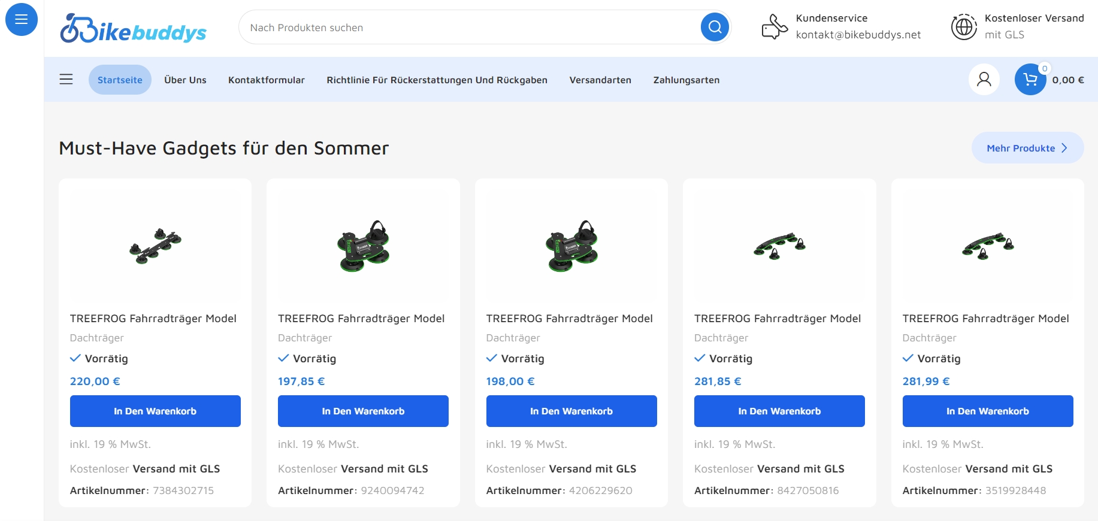1098x521 pixels.
Task: Go to the Über Uns page
Action: [185, 80]
